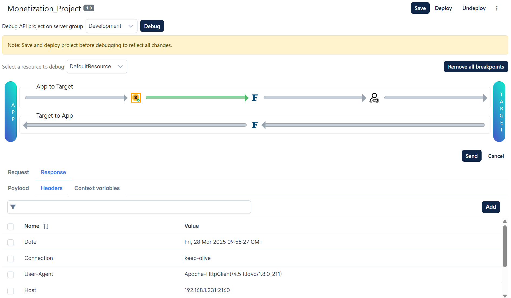
Task: Click the Save button
Action: click(x=420, y=8)
